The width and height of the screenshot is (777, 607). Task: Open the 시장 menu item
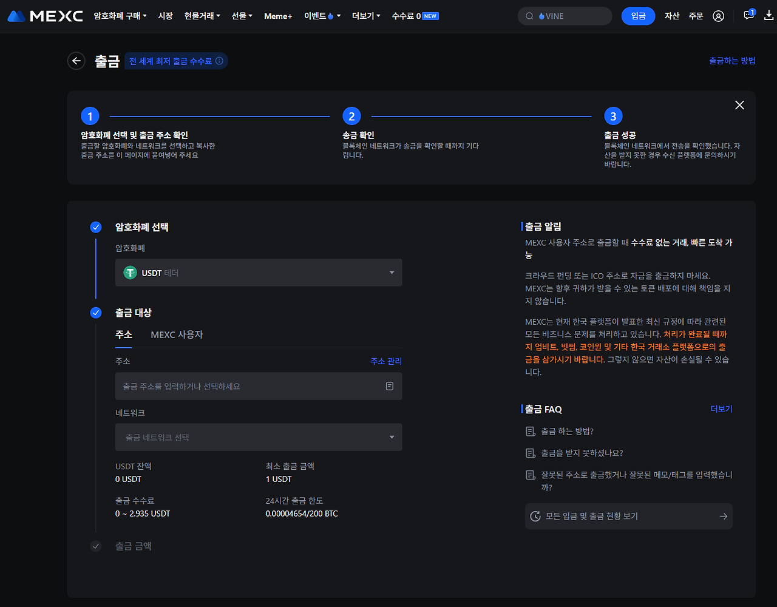coord(165,16)
